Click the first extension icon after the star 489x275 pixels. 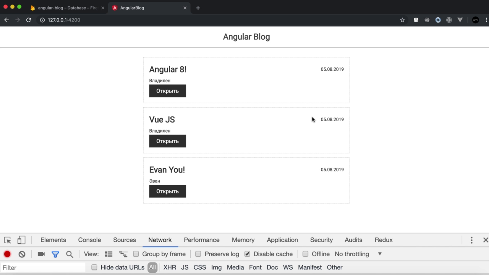point(416,20)
